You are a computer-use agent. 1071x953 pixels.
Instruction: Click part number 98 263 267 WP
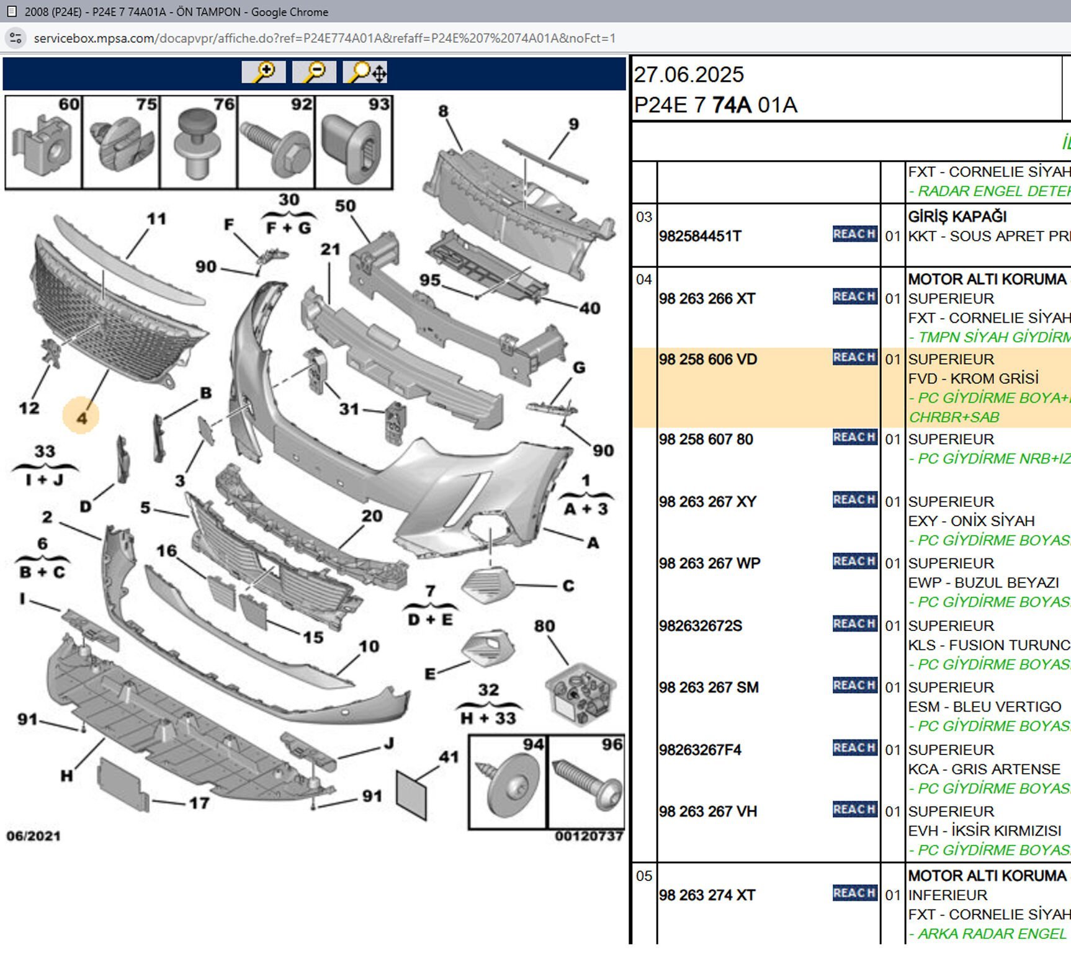point(709,563)
